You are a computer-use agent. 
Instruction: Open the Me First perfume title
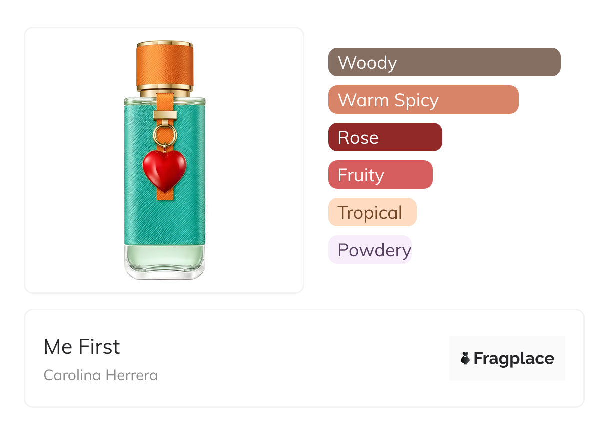pyautogui.click(x=82, y=347)
